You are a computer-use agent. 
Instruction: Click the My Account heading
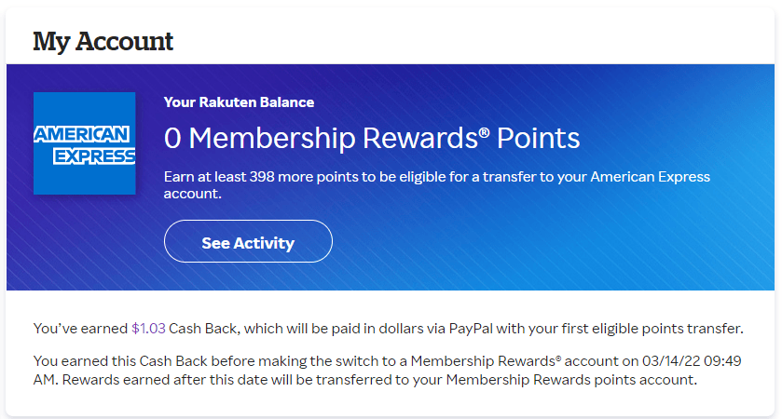[x=103, y=41]
